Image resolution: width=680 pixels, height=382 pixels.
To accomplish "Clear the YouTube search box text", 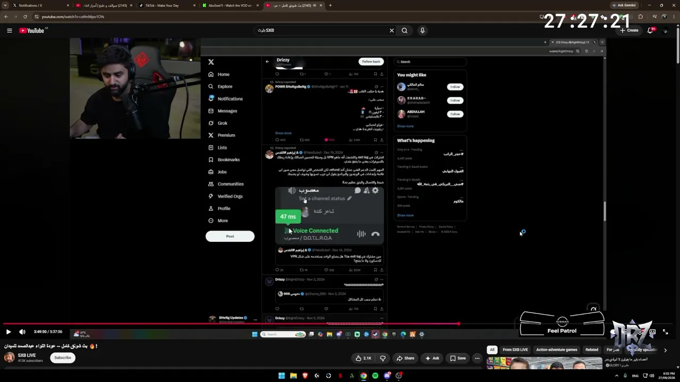I will [392, 30].
